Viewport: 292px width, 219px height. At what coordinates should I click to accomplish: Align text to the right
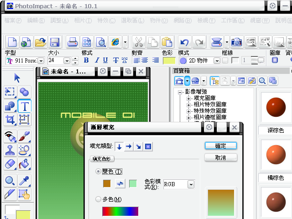tap(155, 60)
